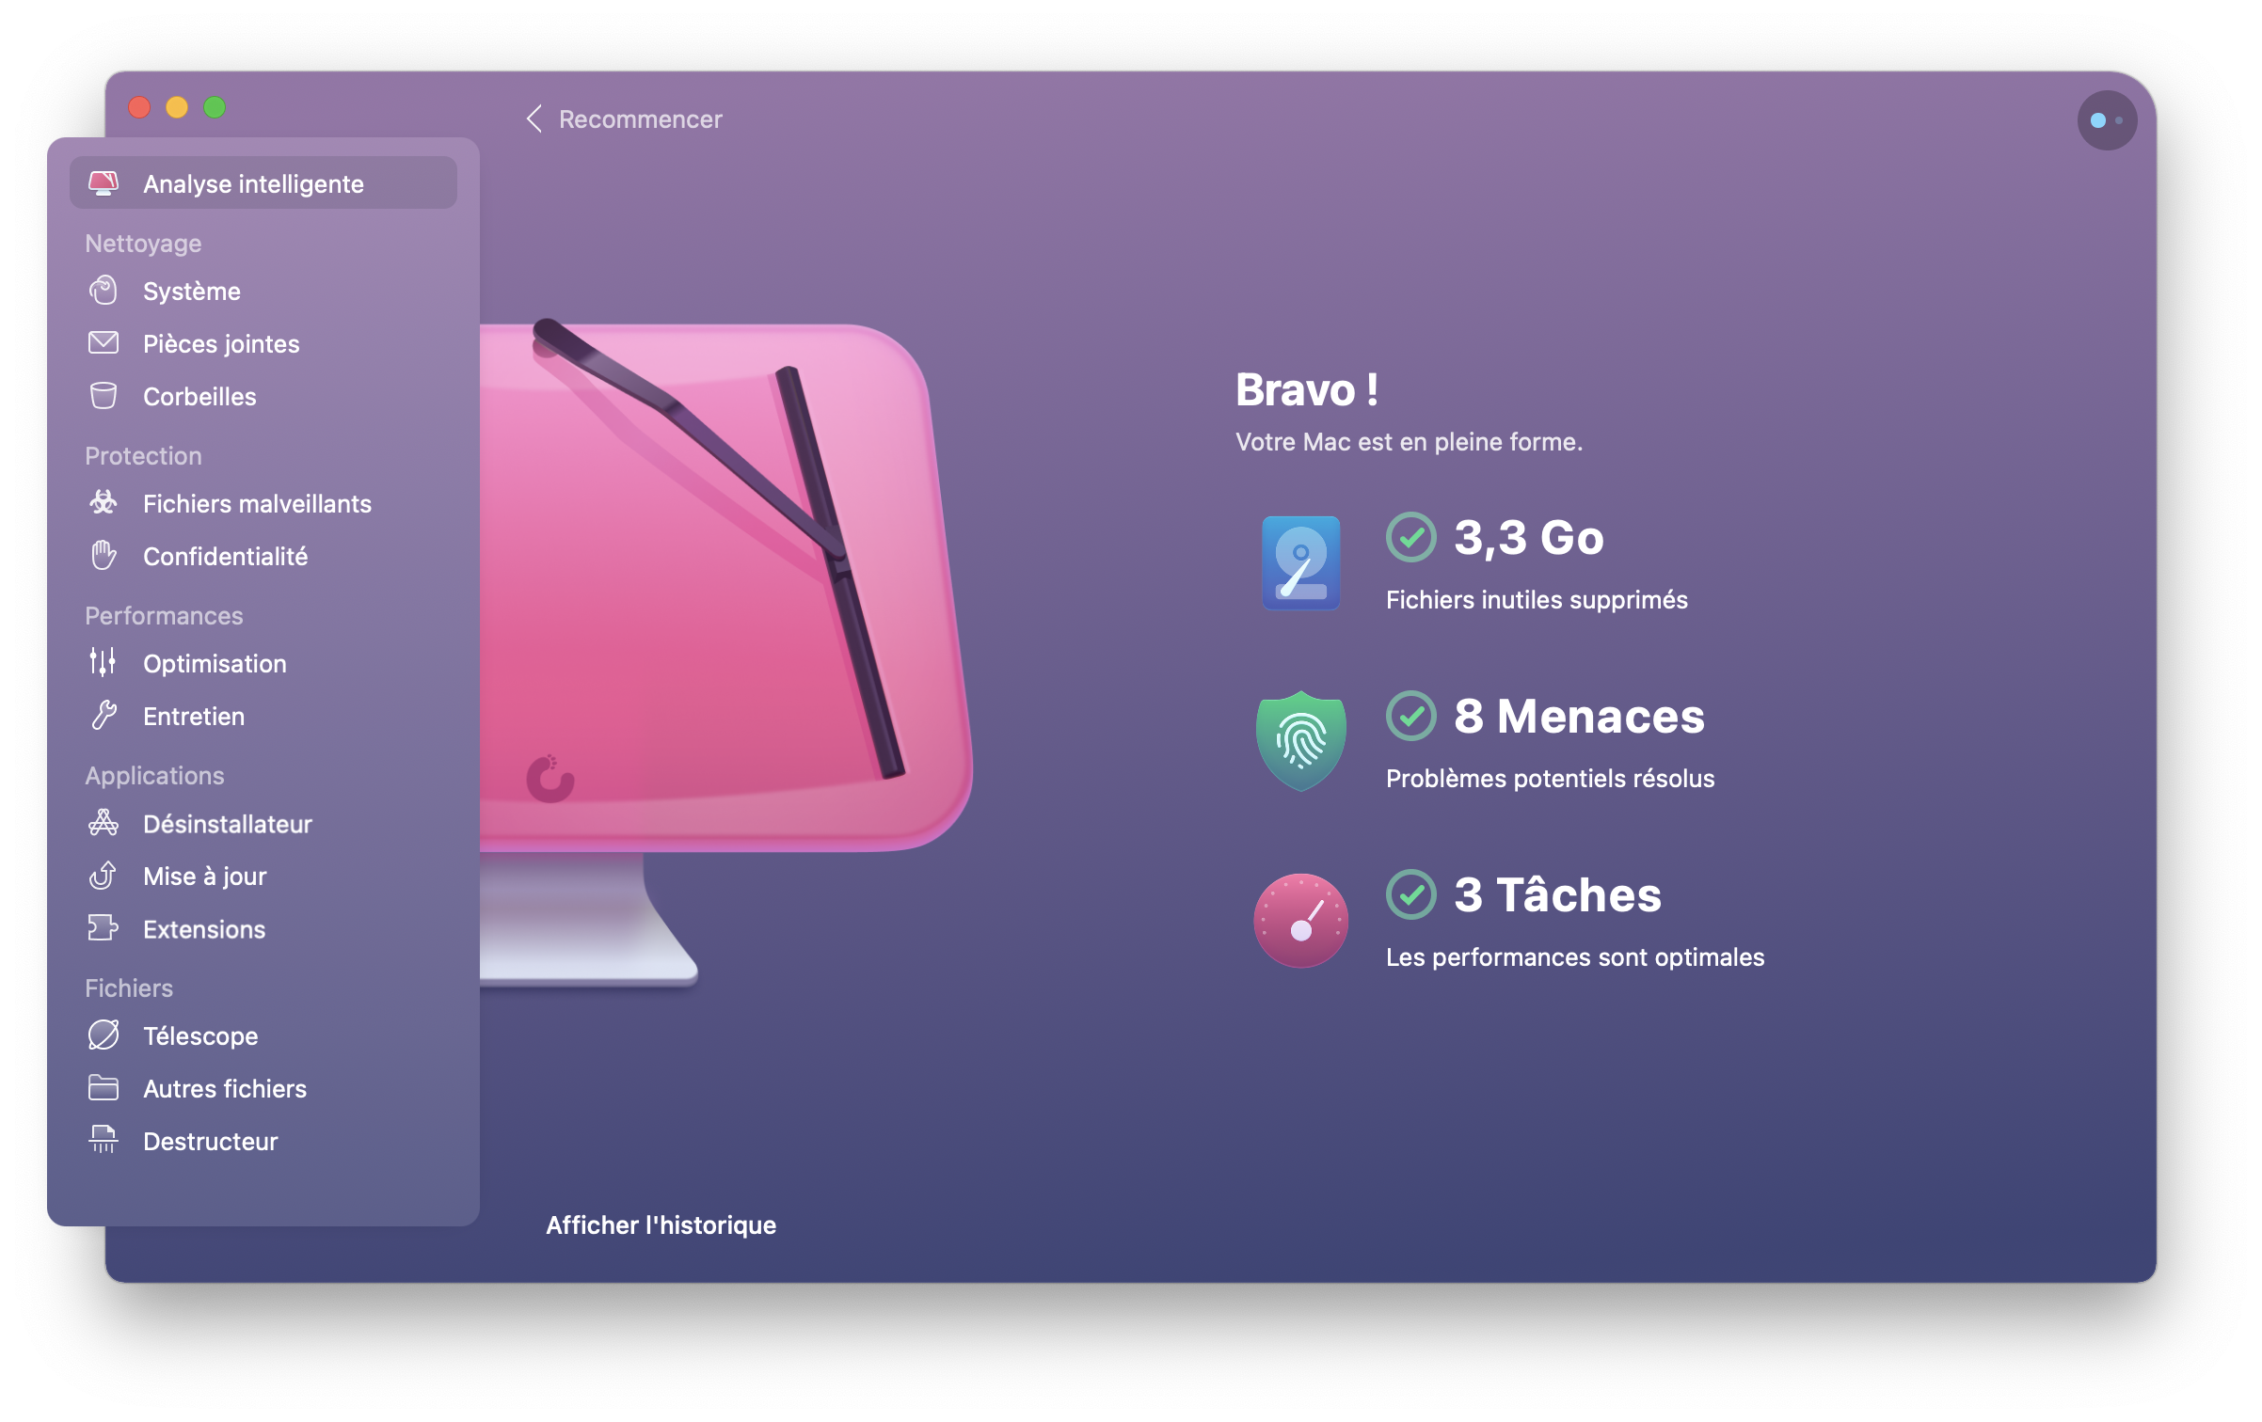Click Afficher l'historique link
This screenshot has width=2262, height=1422.
click(662, 1222)
